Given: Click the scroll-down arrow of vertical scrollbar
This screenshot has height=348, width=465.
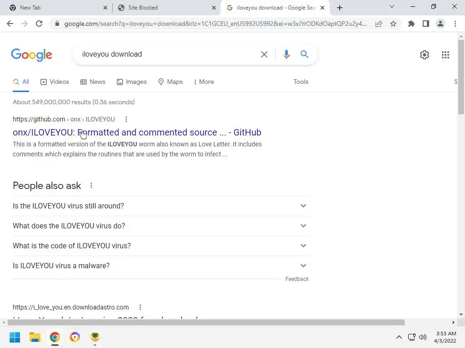Looking at the screenshot, I should pos(461,314).
